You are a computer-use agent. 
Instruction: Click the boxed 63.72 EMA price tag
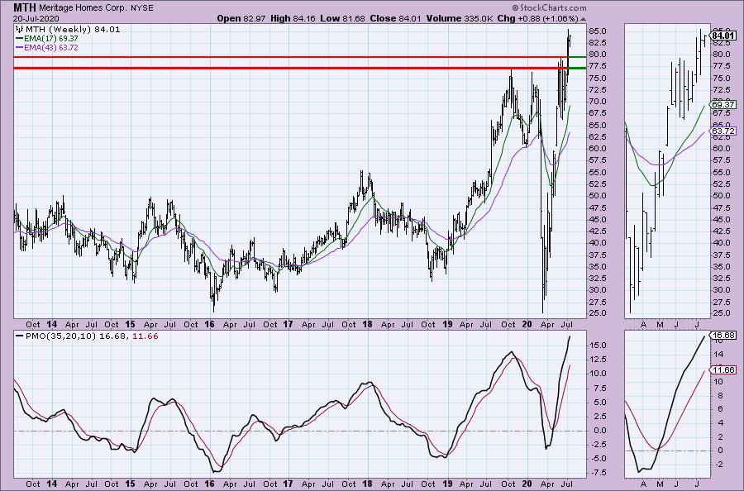click(x=723, y=131)
